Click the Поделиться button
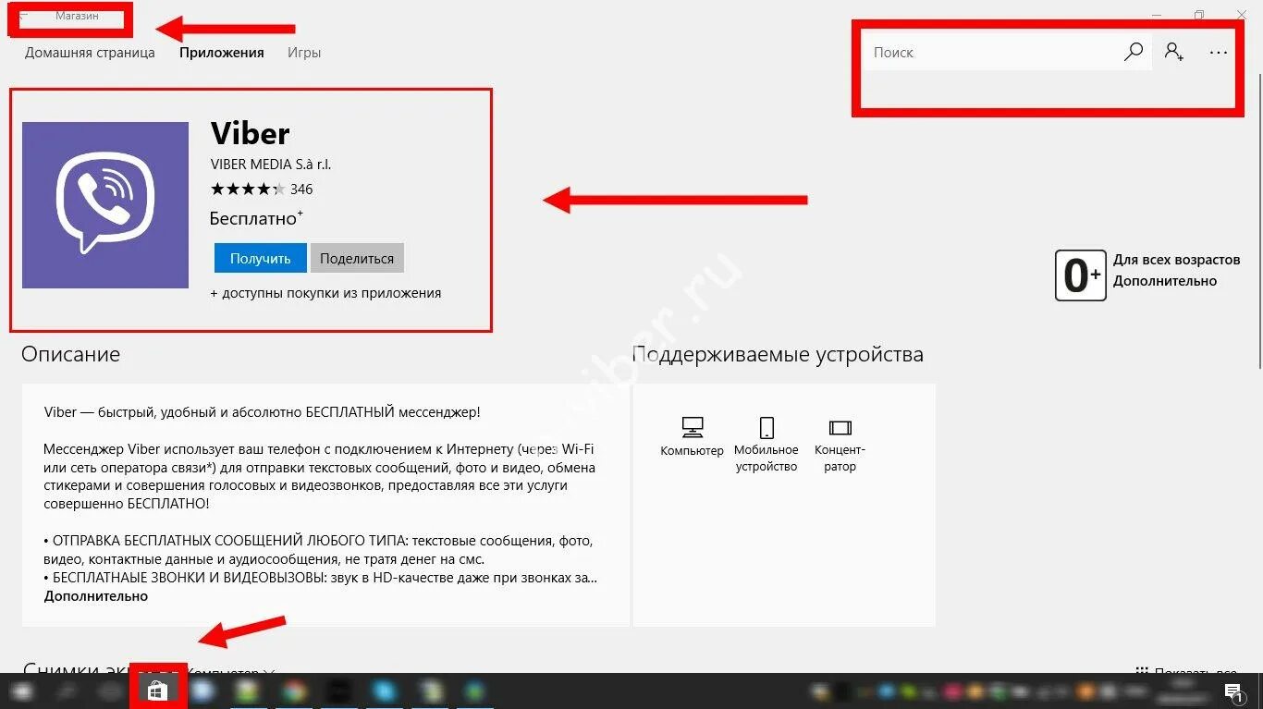This screenshot has height=709, width=1263. [357, 259]
